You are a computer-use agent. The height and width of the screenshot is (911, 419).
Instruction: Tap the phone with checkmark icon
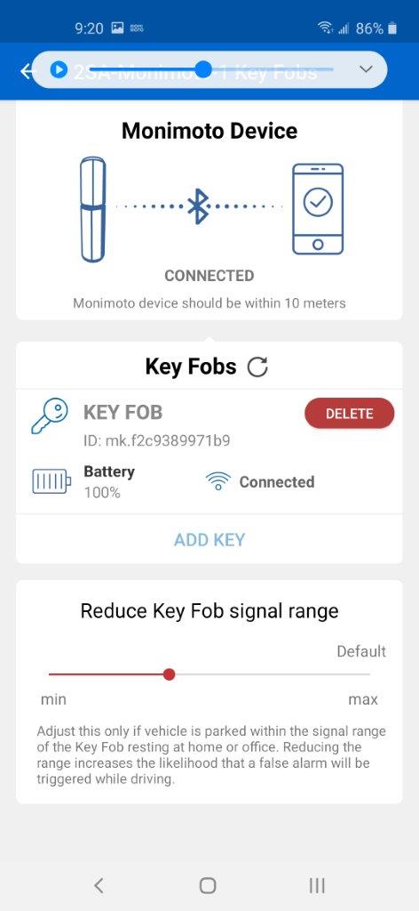coord(318,208)
